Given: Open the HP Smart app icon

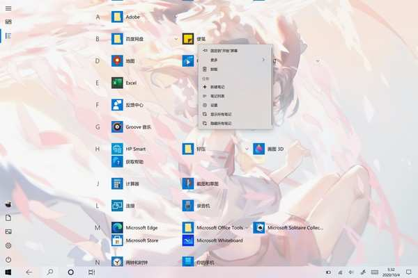Looking at the screenshot, I should pyautogui.click(x=117, y=149).
